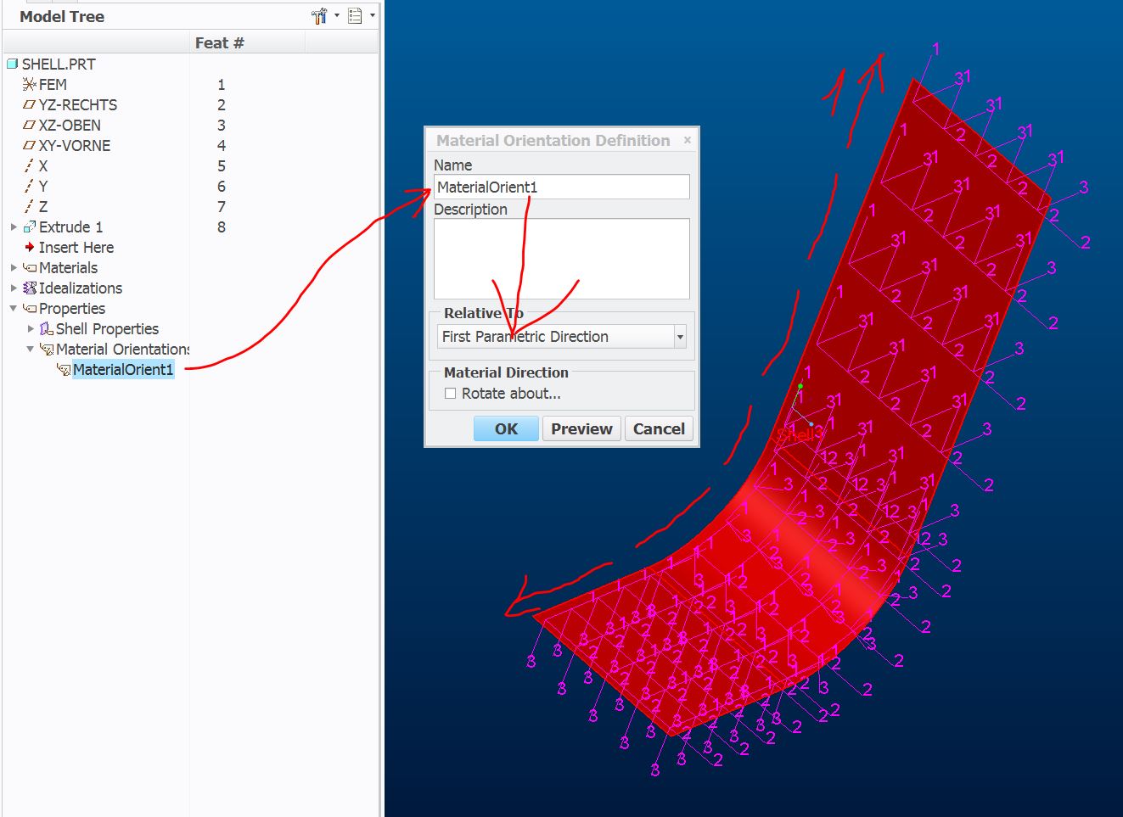Select the SHELL.PRT part icon
The height and width of the screenshot is (817, 1123).
13,64
